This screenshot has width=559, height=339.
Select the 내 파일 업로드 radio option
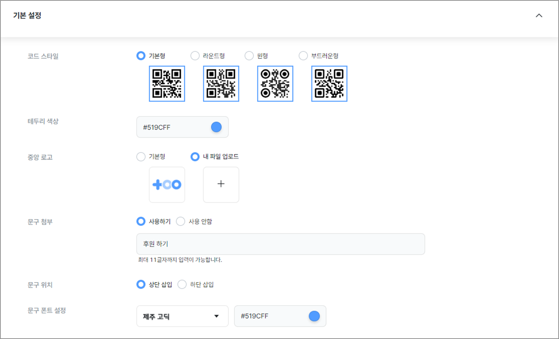(195, 157)
